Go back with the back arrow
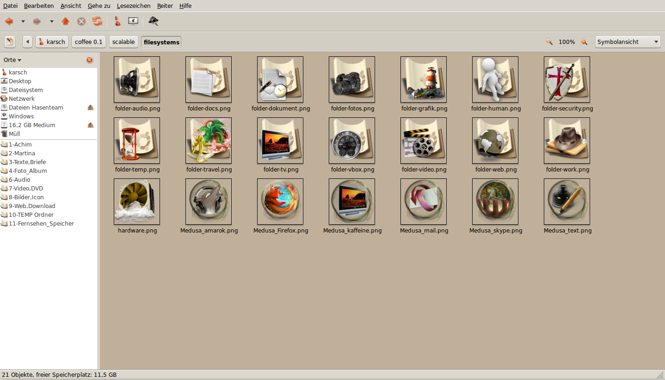The height and width of the screenshot is (380, 665). pyautogui.click(x=9, y=21)
